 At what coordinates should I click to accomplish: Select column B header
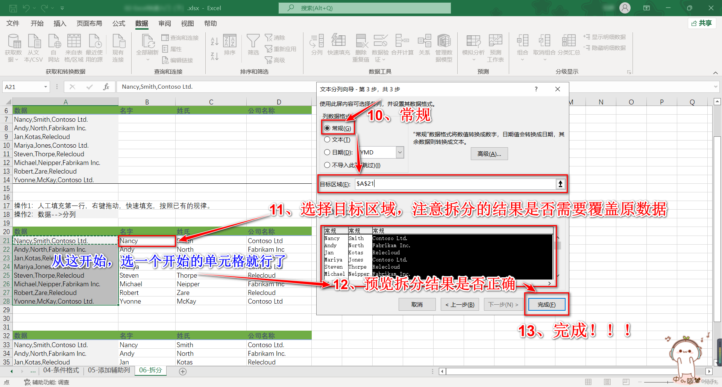147,102
